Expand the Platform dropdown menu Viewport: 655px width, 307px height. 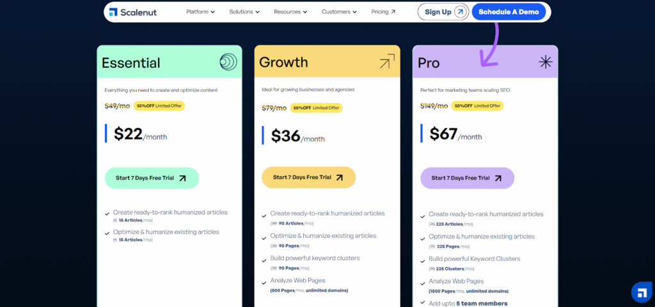pyautogui.click(x=200, y=12)
